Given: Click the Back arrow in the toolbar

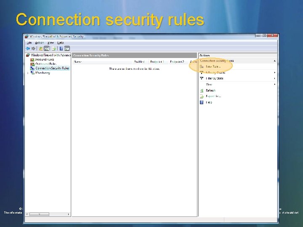Looking at the screenshot, I should tap(28, 48).
